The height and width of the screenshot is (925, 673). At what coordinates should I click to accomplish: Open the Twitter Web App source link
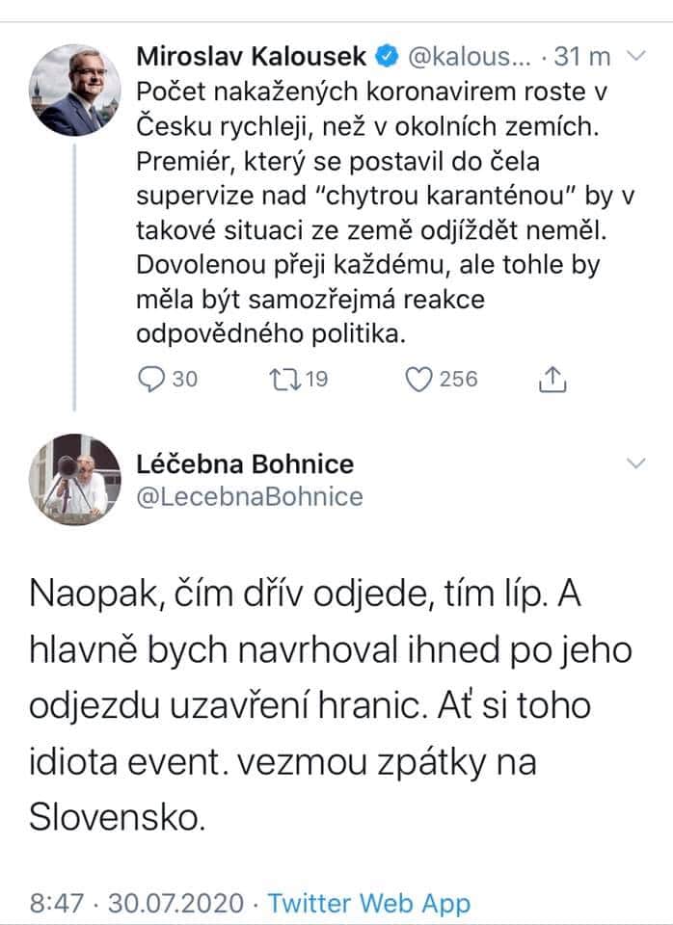point(369,903)
